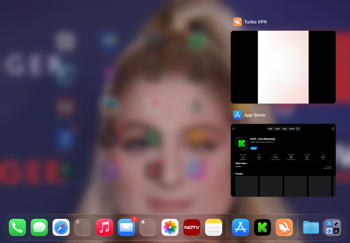Tap the search icon in App Store card
350x243 pixels.
[298, 129]
